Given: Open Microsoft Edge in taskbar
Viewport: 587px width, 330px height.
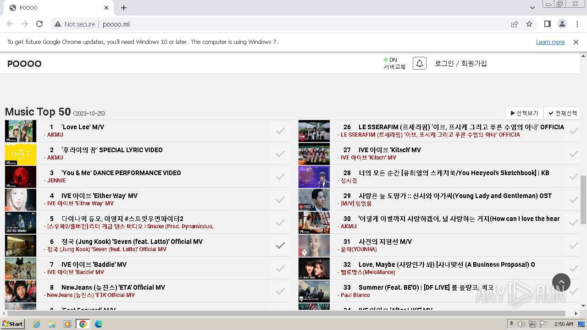Looking at the screenshot, I should (x=99, y=324).
